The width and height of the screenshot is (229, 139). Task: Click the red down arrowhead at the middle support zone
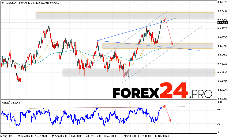tap(172, 44)
